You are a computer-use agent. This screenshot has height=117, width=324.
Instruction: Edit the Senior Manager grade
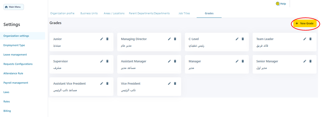pos(305,61)
